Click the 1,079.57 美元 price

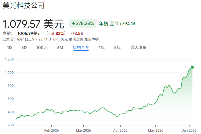[x=33, y=24]
